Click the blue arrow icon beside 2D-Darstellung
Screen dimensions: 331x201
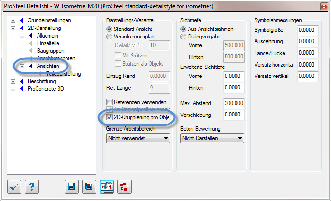[22, 29]
